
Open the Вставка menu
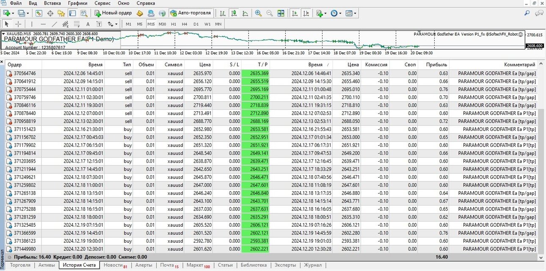tap(52, 3)
